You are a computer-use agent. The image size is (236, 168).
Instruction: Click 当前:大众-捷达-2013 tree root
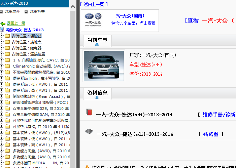(25, 30)
